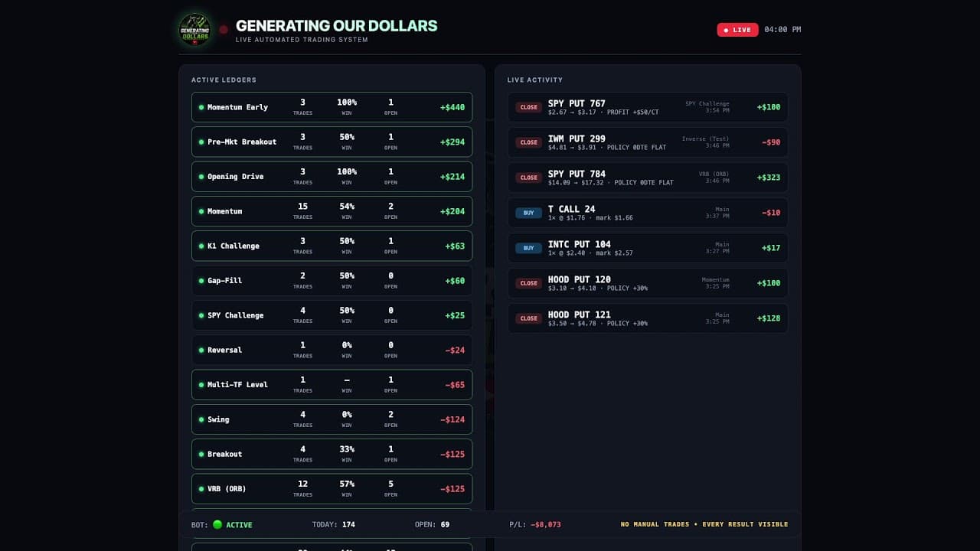This screenshot has height=551, width=980.
Task: Click the green dot on Swing ledger
Action: (x=201, y=419)
